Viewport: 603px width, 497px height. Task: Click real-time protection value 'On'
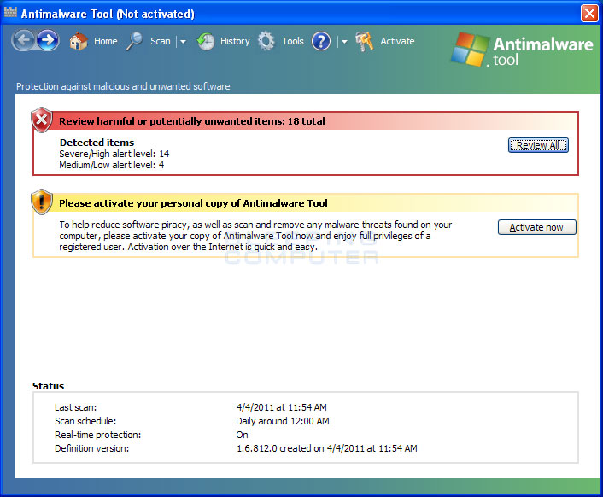(242, 435)
